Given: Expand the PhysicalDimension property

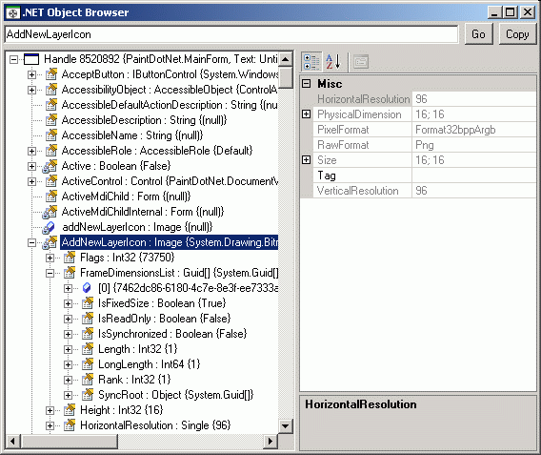Looking at the screenshot, I should pyautogui.click(x=307, y=114).
